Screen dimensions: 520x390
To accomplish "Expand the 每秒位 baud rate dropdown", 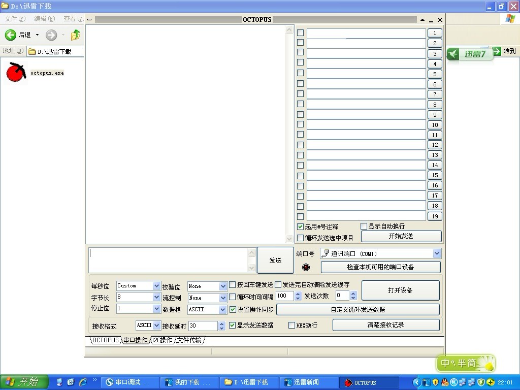I will 156,286.
